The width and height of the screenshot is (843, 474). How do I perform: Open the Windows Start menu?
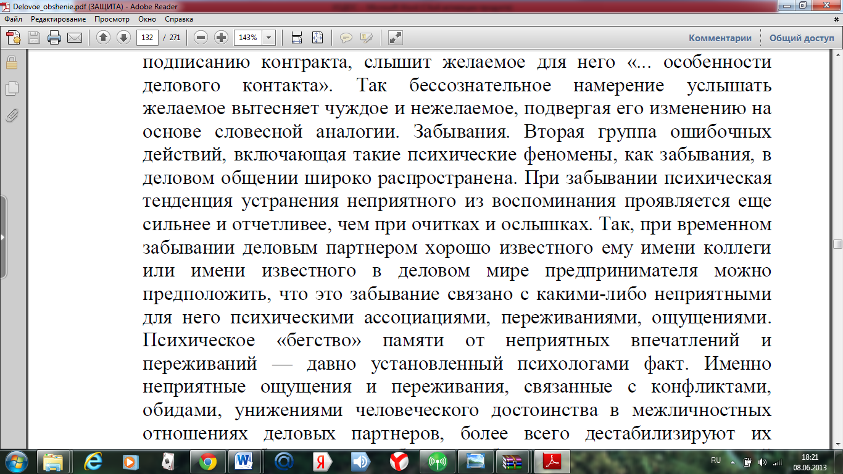point(16,461)
